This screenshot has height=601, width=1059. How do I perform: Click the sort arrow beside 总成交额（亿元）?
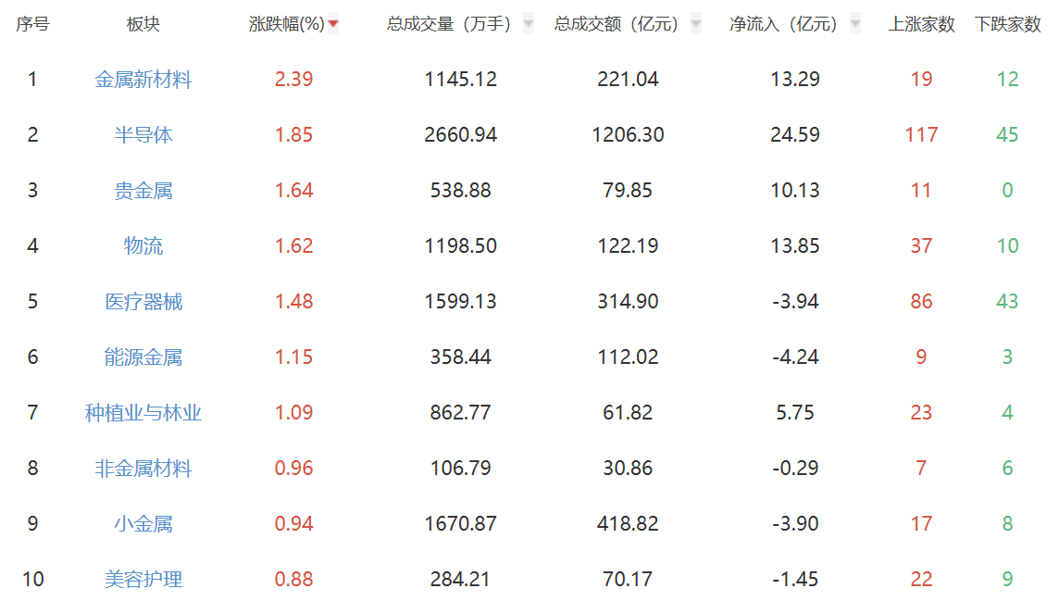pos(696,24)
